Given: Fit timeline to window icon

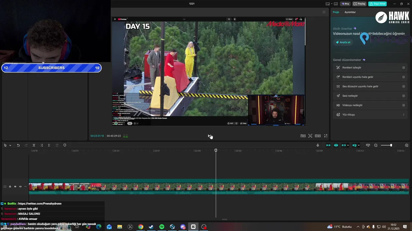Looking at the screenshot, I should tap(368, 145).
